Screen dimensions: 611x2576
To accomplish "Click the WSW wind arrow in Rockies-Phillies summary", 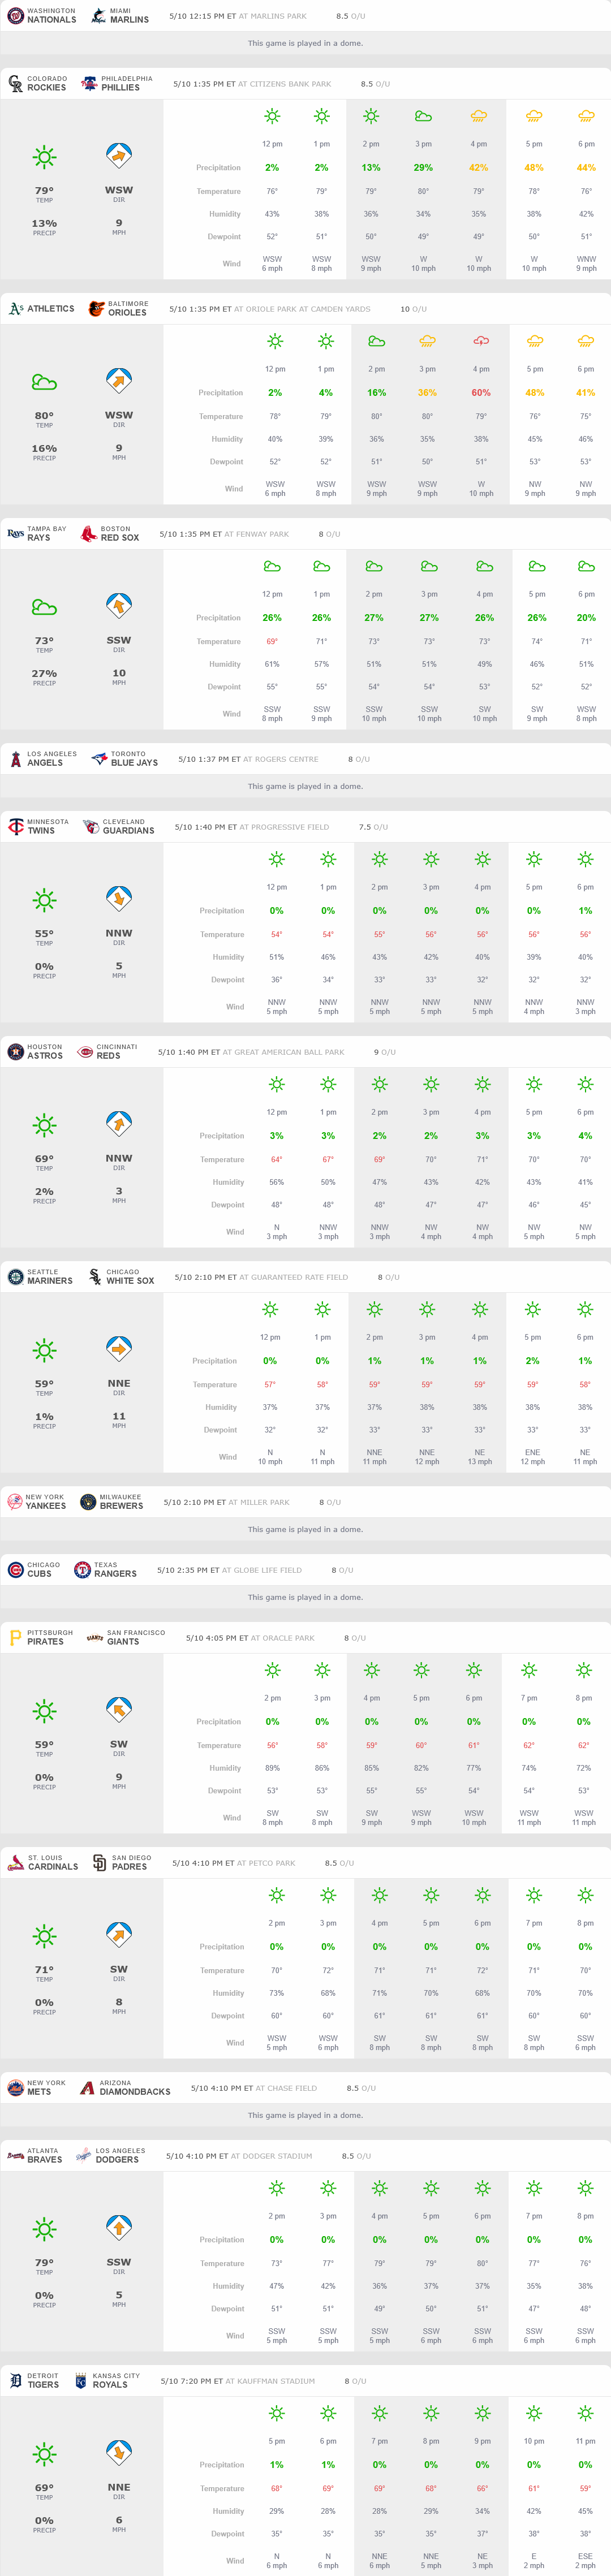I will point(119,156).
